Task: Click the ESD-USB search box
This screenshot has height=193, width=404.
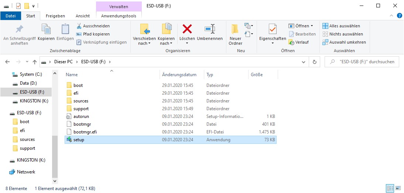Action: (x=362, y=62)
